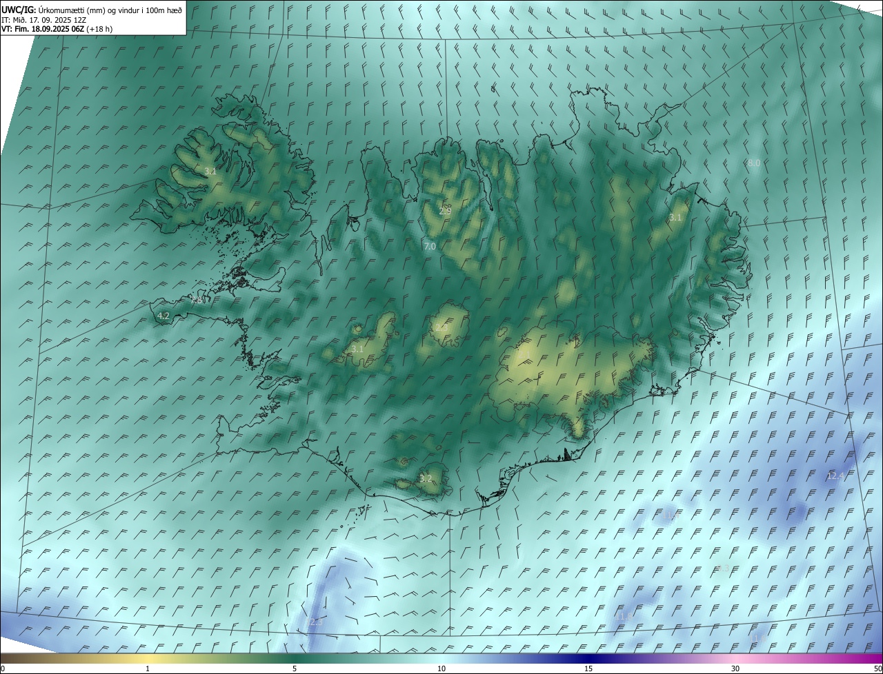Pick the dark navy segment of the color bar
This screenshot has height=674, width=883.
[x=588, y=658]
